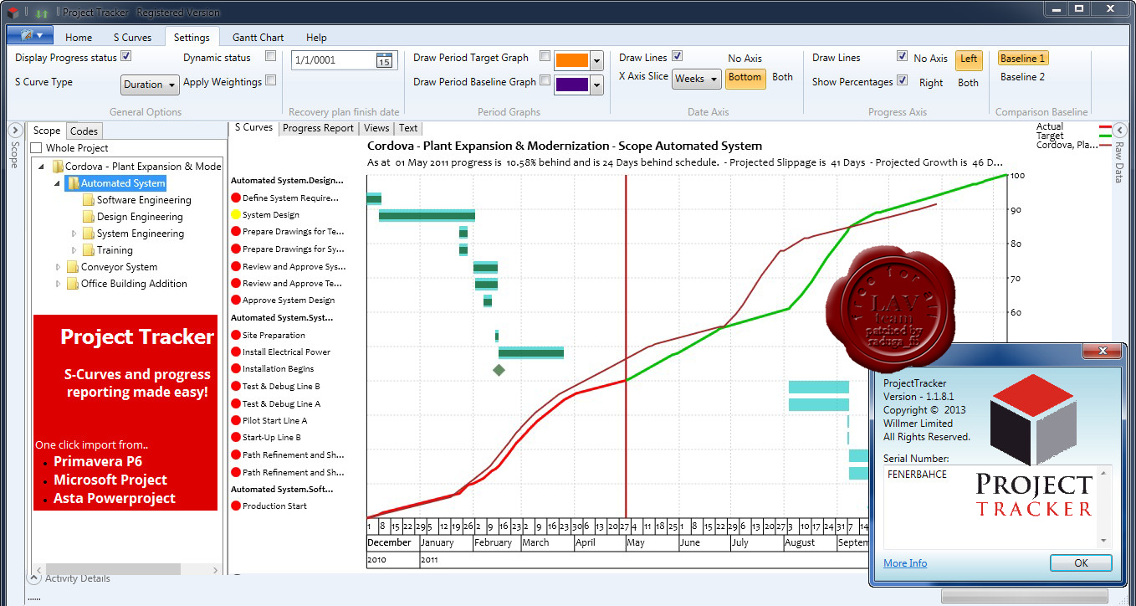Screen dimensions: 1136x606
Task: Tick the Whole Project checkbox
Action: [x=37, y=148]
